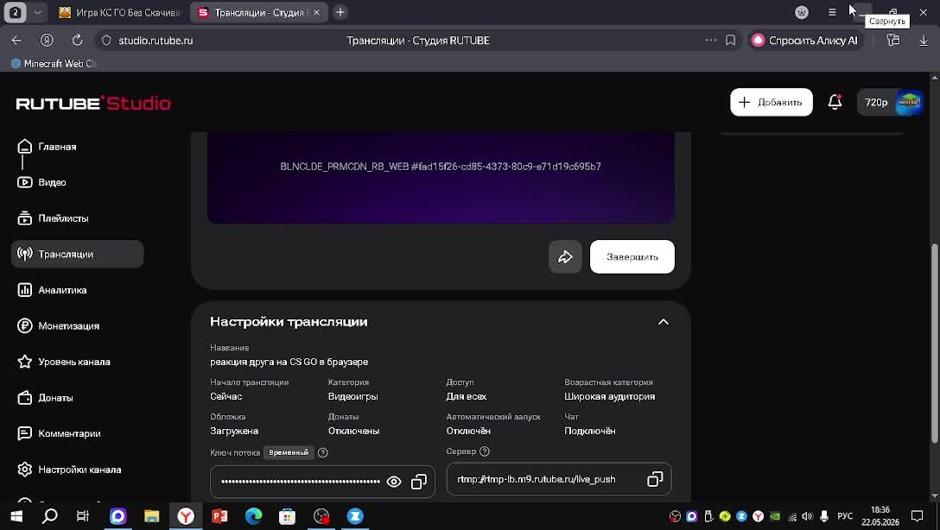Click Спросить Алису AI button
Image resolution: width=940 pixels, height=530 pixels.
(805, 40)
